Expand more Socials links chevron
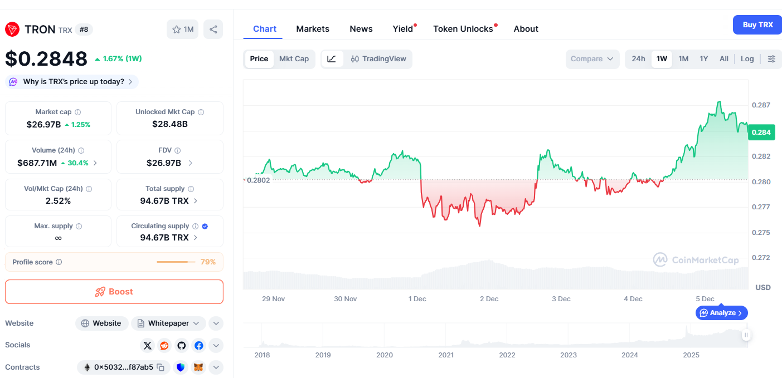Image resolution: width=782 pixels, height=378 pixels. (x=216, y=346)
